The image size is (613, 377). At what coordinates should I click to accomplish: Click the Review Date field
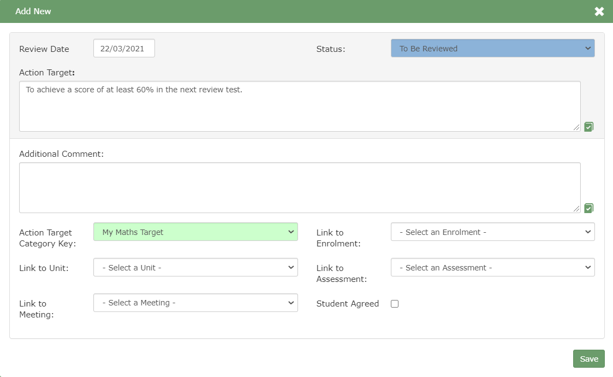click(x=124, y=48)
